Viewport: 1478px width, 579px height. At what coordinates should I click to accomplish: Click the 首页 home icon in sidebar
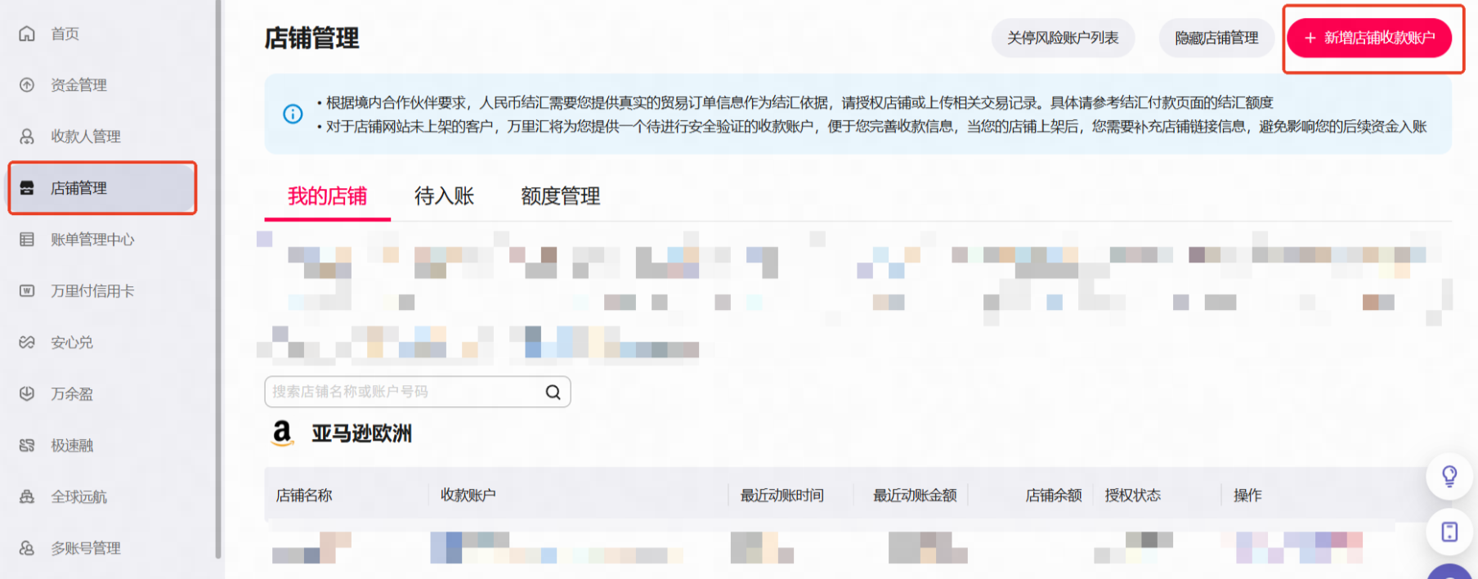tap(27, 34)
